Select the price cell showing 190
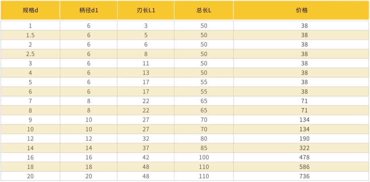 point(304,139)
